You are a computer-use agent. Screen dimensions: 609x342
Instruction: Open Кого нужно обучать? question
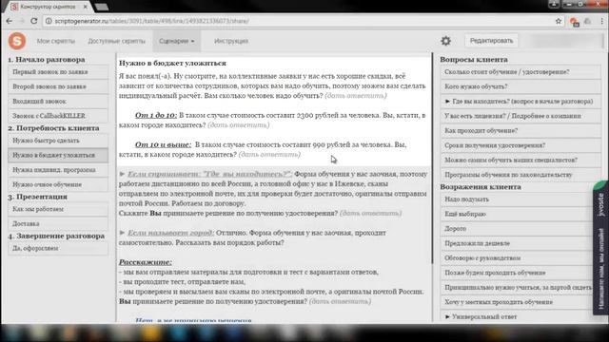point(521,86)
